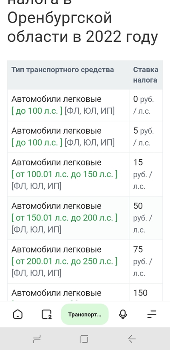The image size is (170, 350).
Task: Select the first 'до 100 л.с.' power range
Action: tap(37, 111)
